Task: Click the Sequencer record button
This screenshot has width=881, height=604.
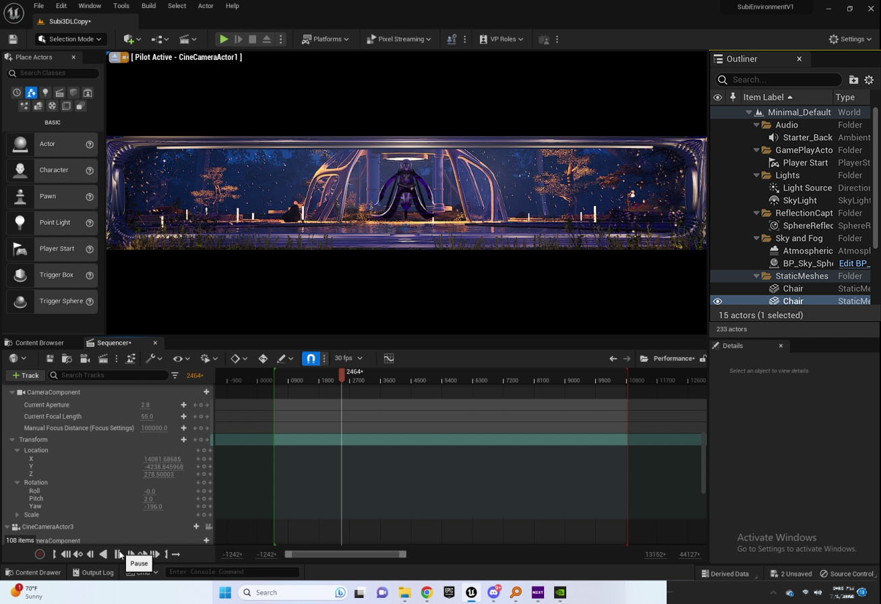Action: point(40,554)
